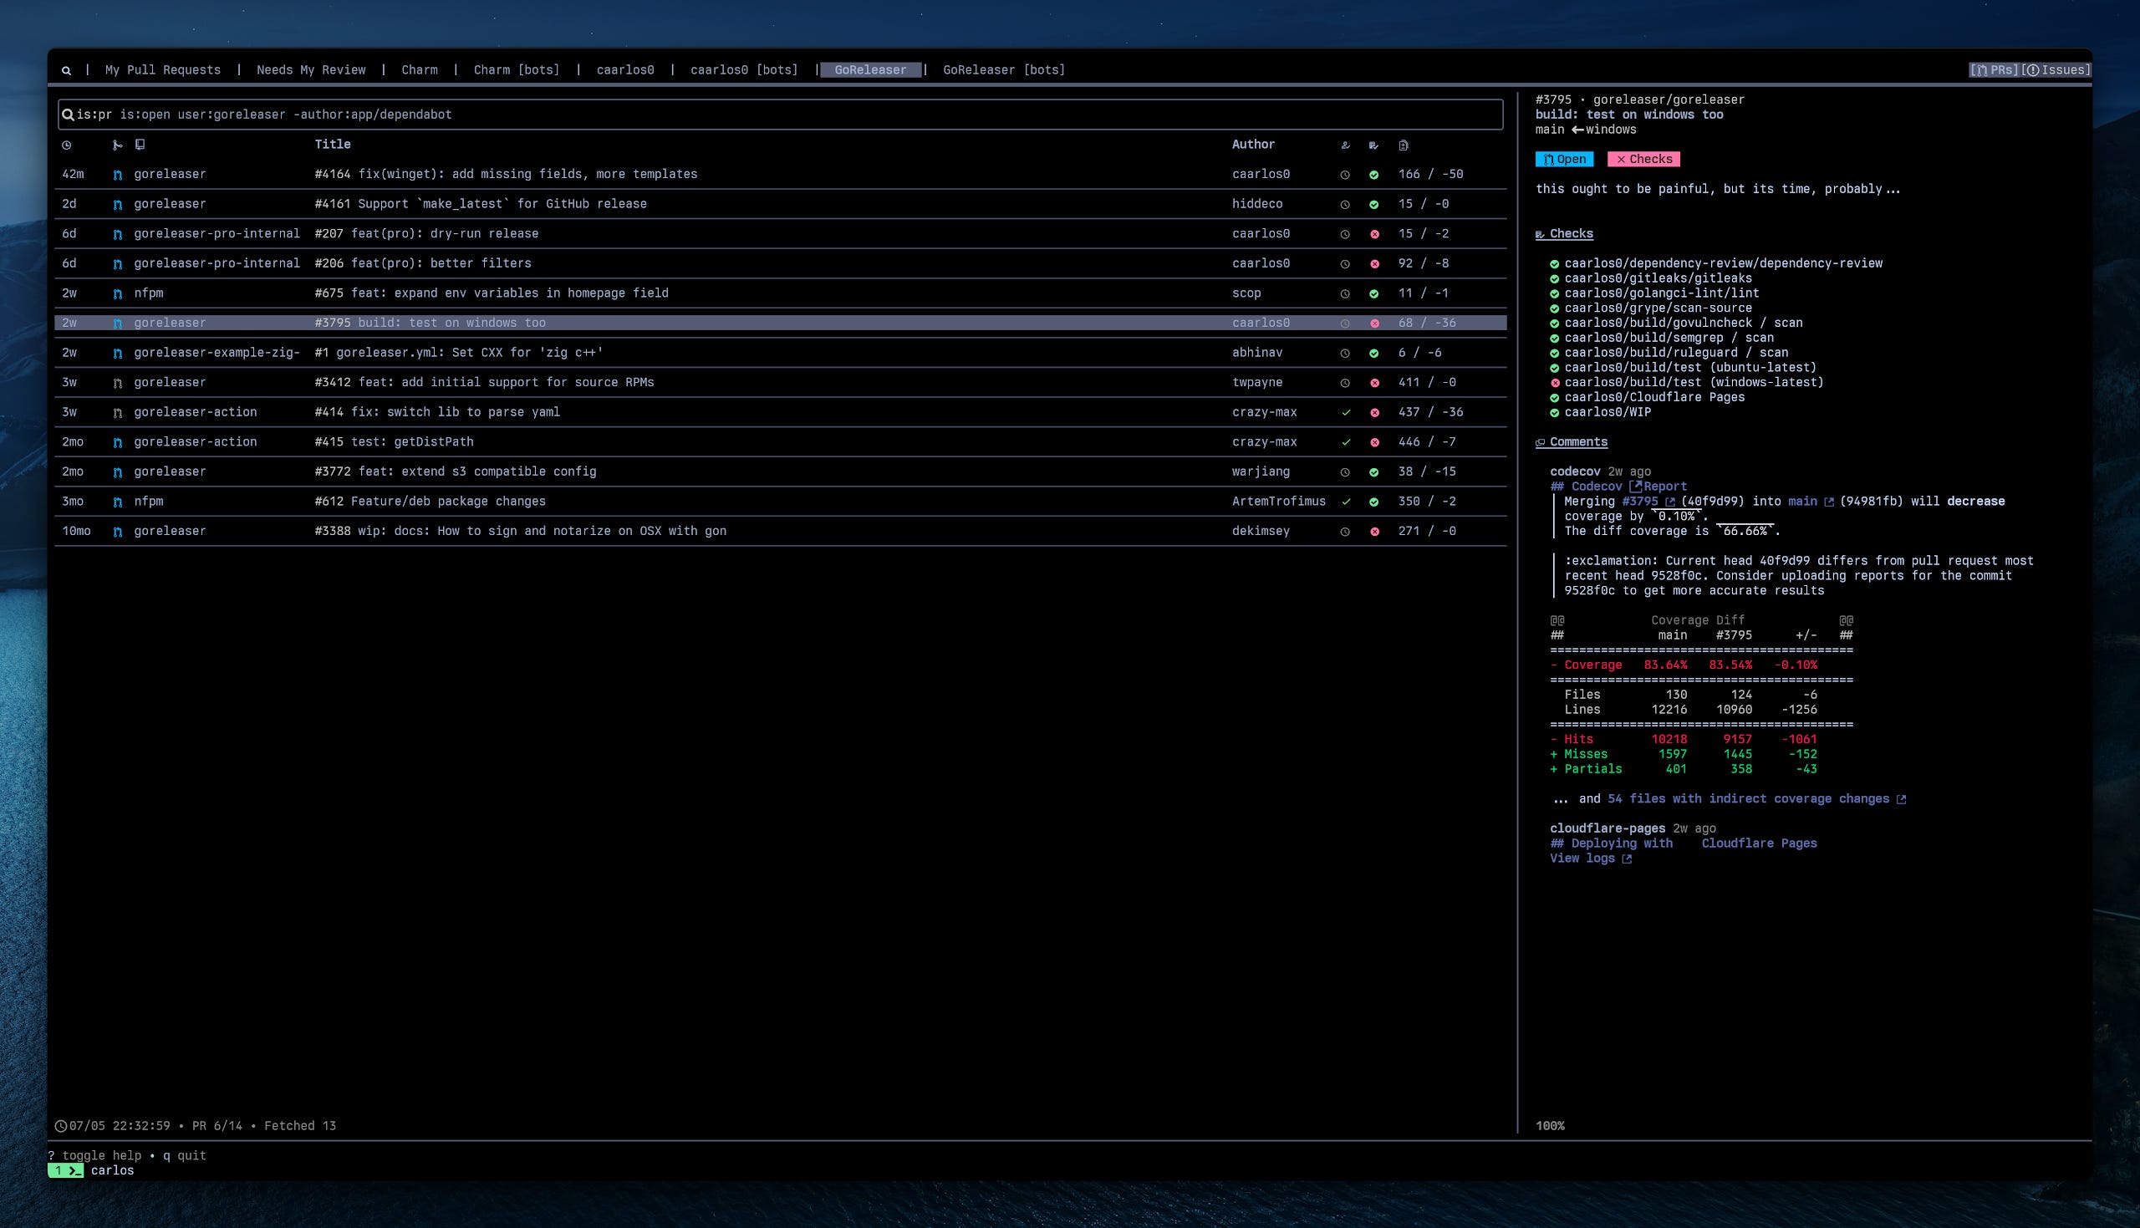
Task: Click caarlos0/WIP check icon
Action: (x=1554, y=412)
